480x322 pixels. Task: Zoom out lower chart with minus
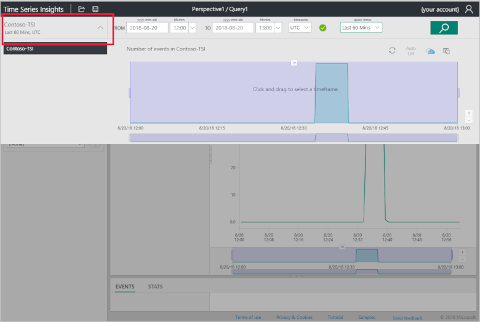point(462,259)
